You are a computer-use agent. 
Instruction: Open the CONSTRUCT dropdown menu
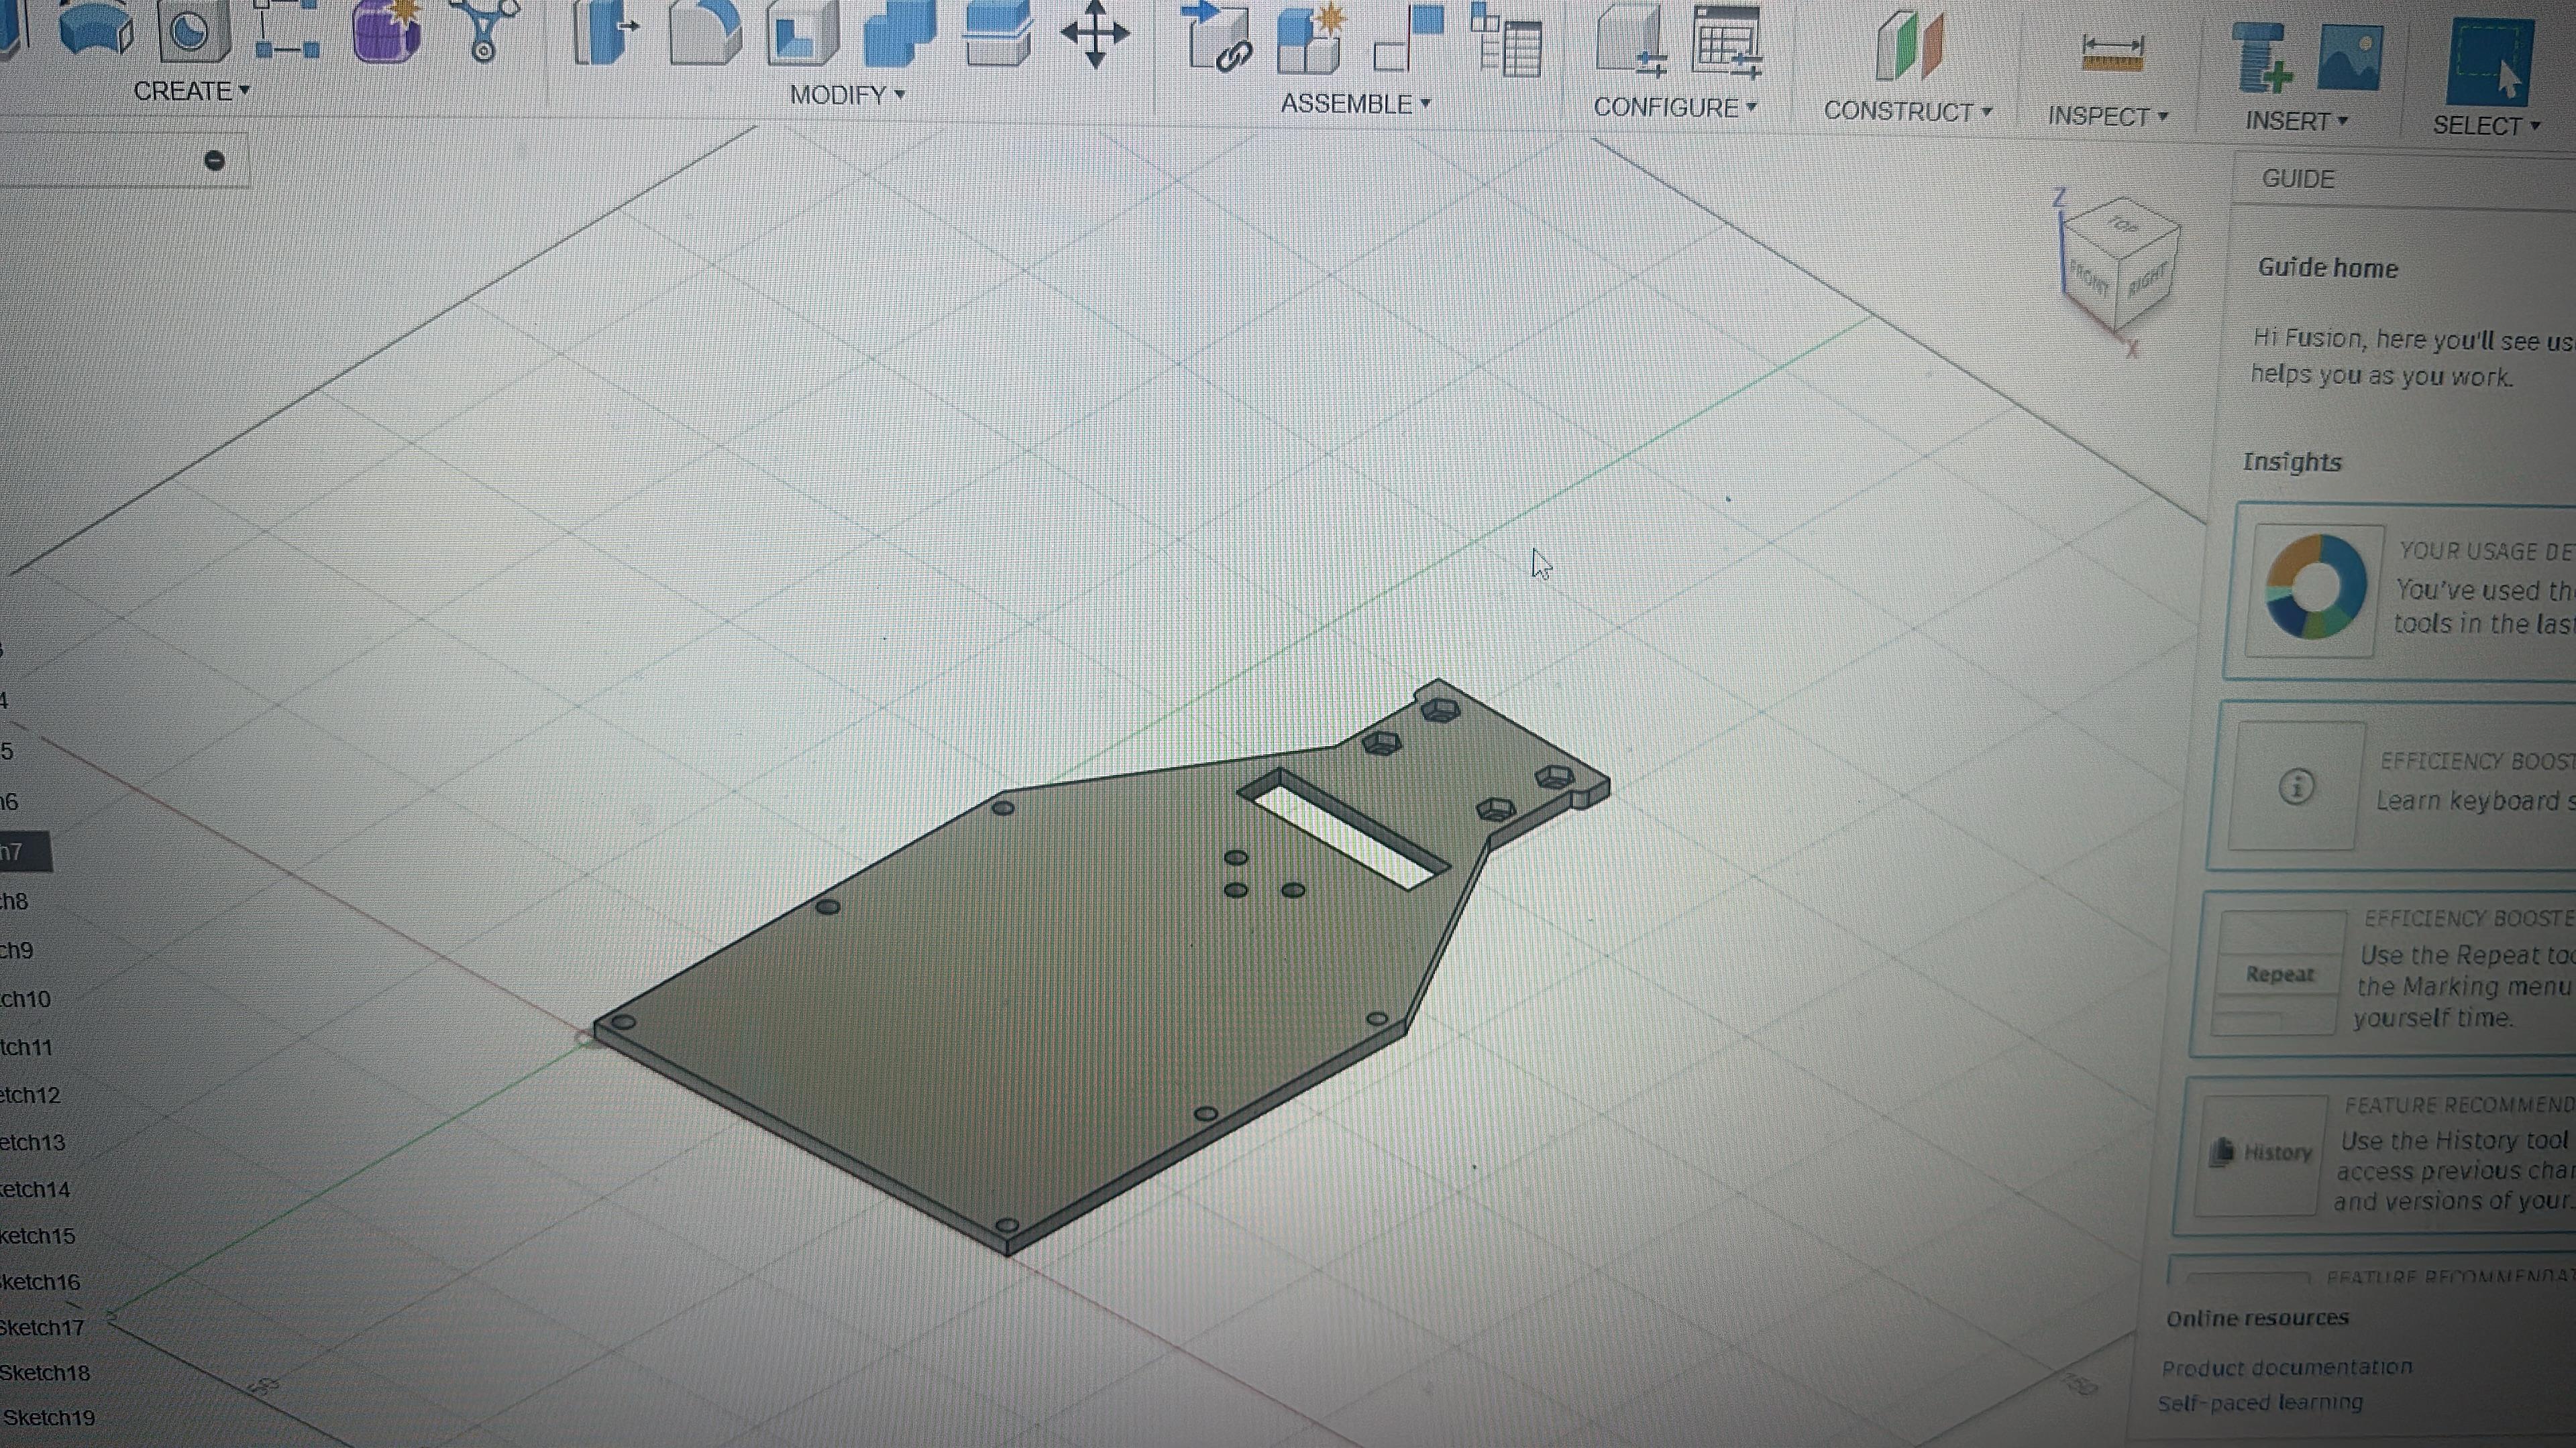pos(1908,111)
